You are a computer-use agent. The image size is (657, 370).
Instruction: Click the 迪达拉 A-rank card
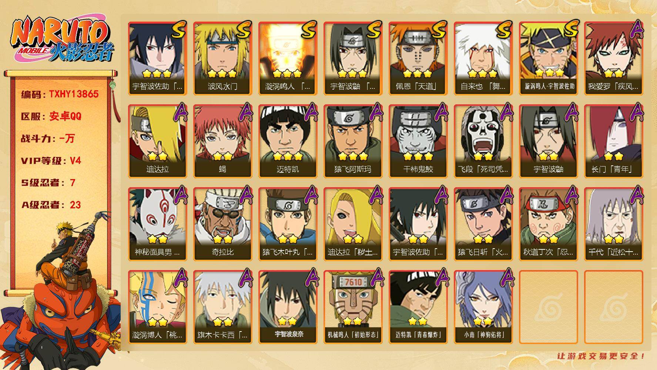tap(157, 141)
